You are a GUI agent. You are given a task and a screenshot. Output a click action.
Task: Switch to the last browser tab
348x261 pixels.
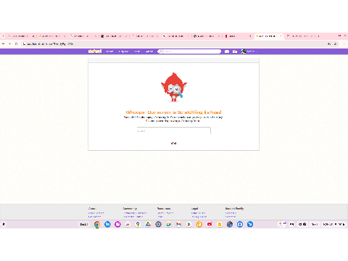click(300, 36)
